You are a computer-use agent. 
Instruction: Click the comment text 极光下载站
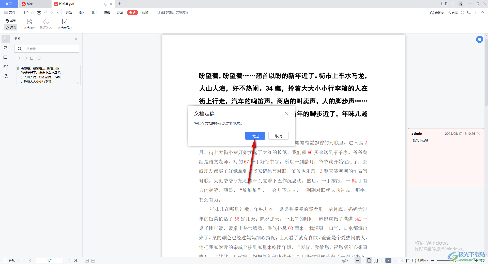[x=420, y=140]
